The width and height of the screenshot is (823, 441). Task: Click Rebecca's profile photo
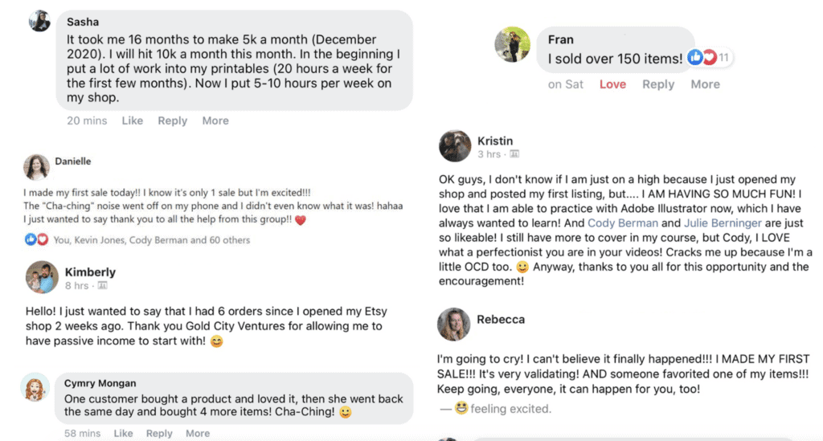pyautogui.click(x=453, y=324)
